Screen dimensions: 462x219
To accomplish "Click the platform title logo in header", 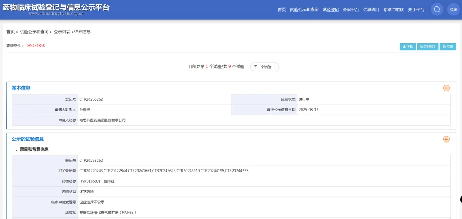I will coord(56,9).
